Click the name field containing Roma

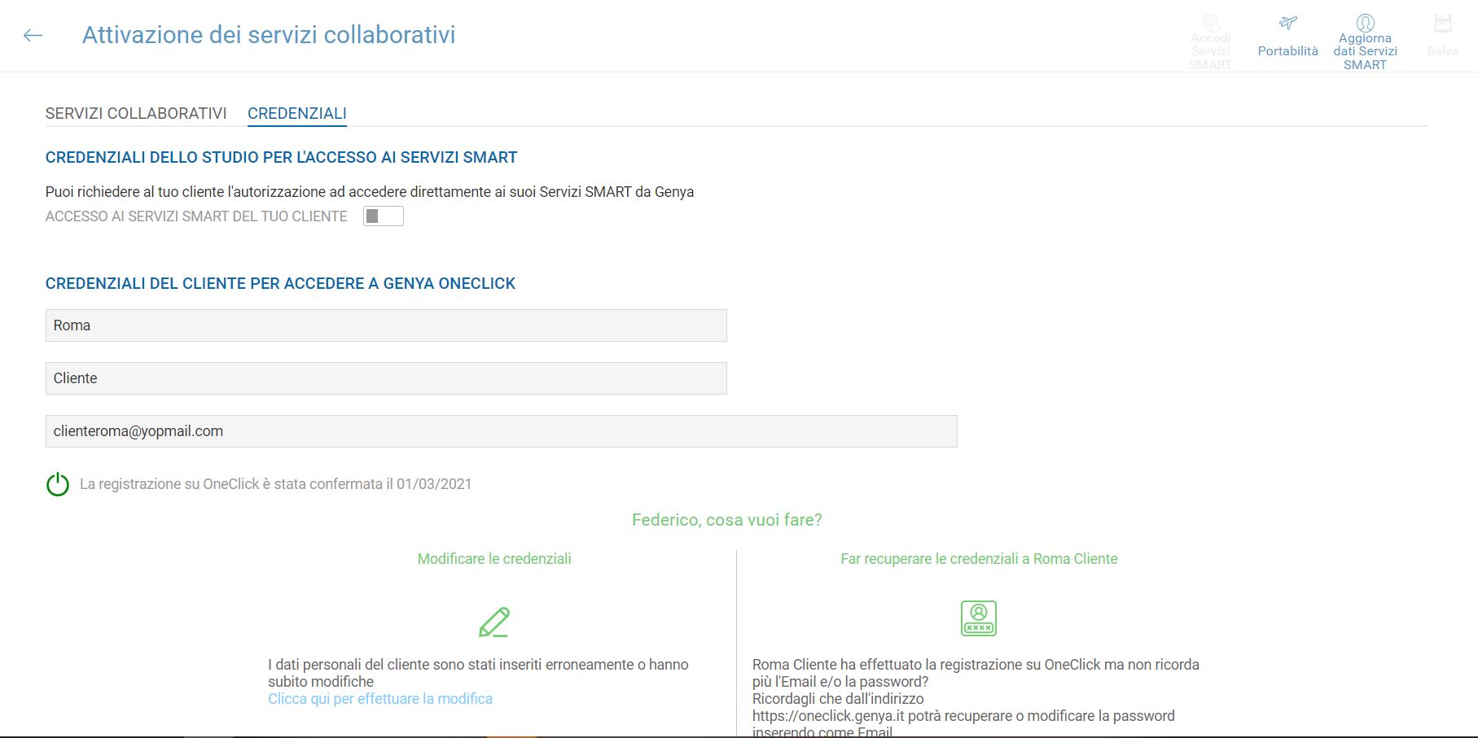(x=386, y=325)
